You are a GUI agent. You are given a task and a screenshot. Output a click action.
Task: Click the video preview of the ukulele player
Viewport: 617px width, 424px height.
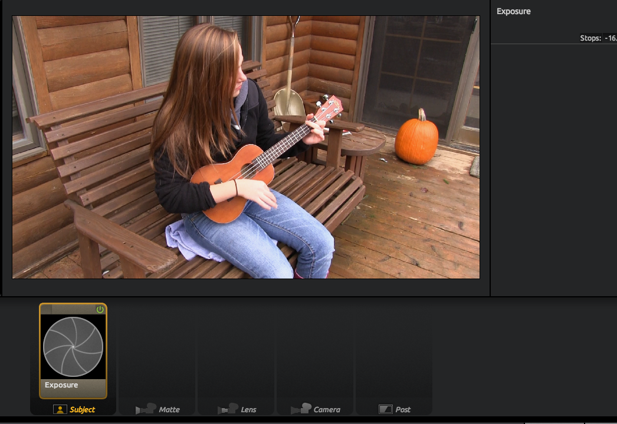point(246,147)
